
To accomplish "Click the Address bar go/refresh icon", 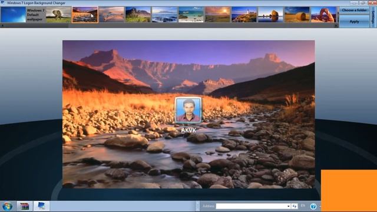I will tap(295, 206).
